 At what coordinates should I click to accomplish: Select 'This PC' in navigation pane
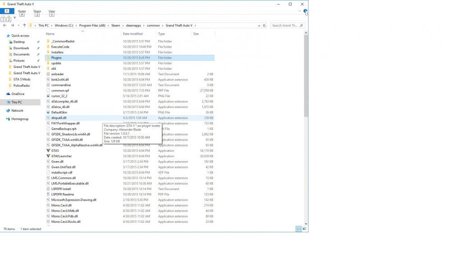(16, 102)
